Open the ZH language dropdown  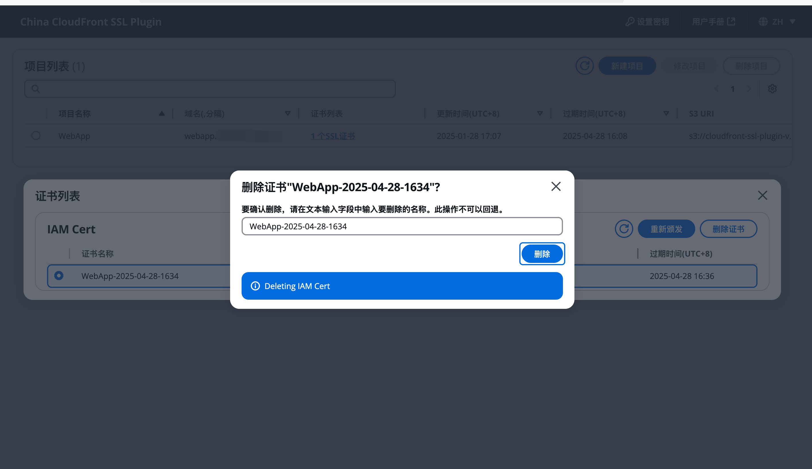pyautogui.click(x=777, y=22)
